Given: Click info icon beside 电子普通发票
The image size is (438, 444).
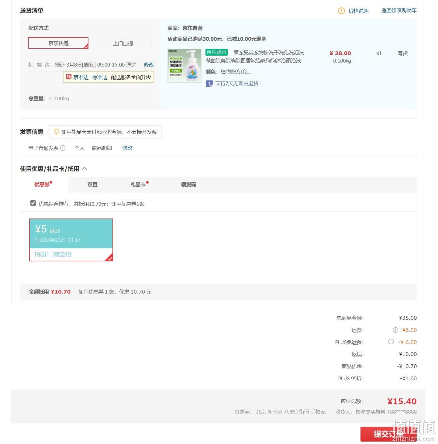Looking at the screenshot, I should click(x=63, y=148).
